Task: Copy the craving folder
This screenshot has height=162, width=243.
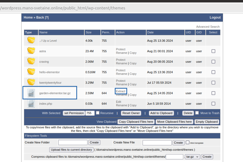Action: tap(133, 64)
